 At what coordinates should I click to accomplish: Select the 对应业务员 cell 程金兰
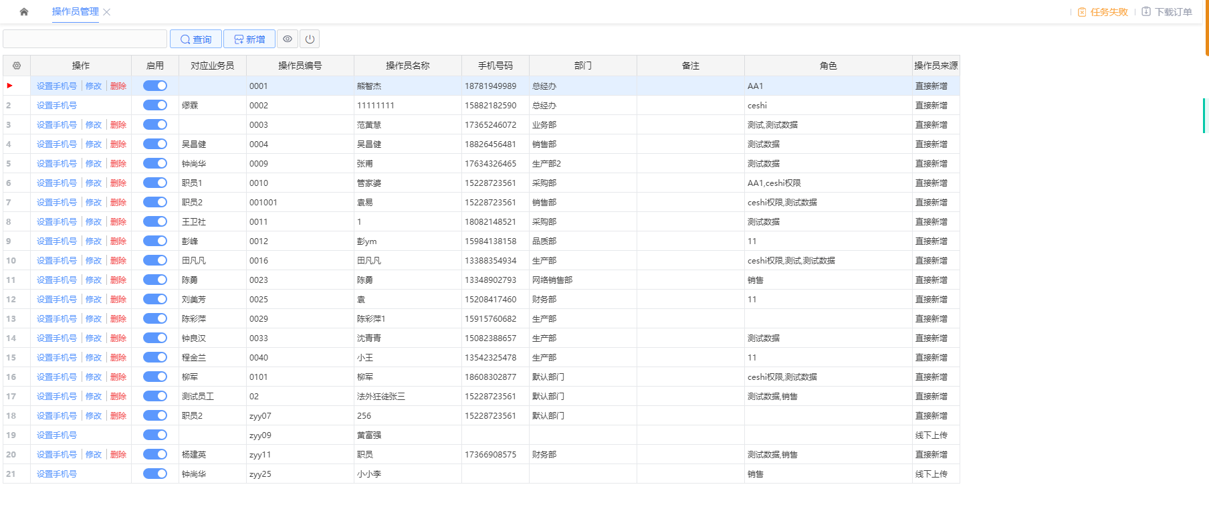tap(213, 357)
